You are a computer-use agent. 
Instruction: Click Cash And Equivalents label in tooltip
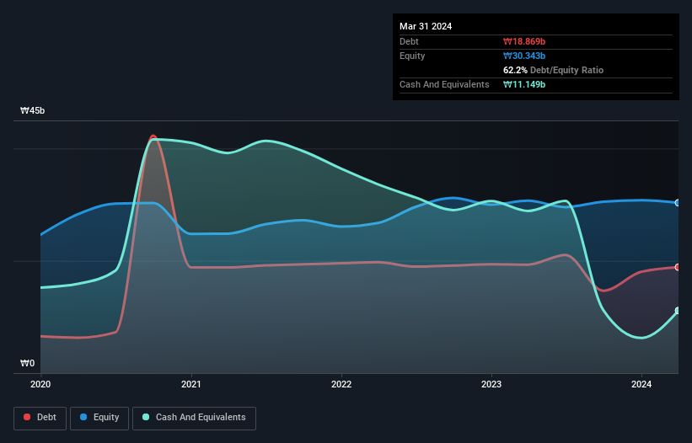click(x=444, y=84)
